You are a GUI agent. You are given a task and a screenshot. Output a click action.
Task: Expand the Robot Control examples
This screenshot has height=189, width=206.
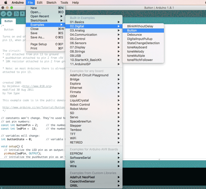point(94,105)
